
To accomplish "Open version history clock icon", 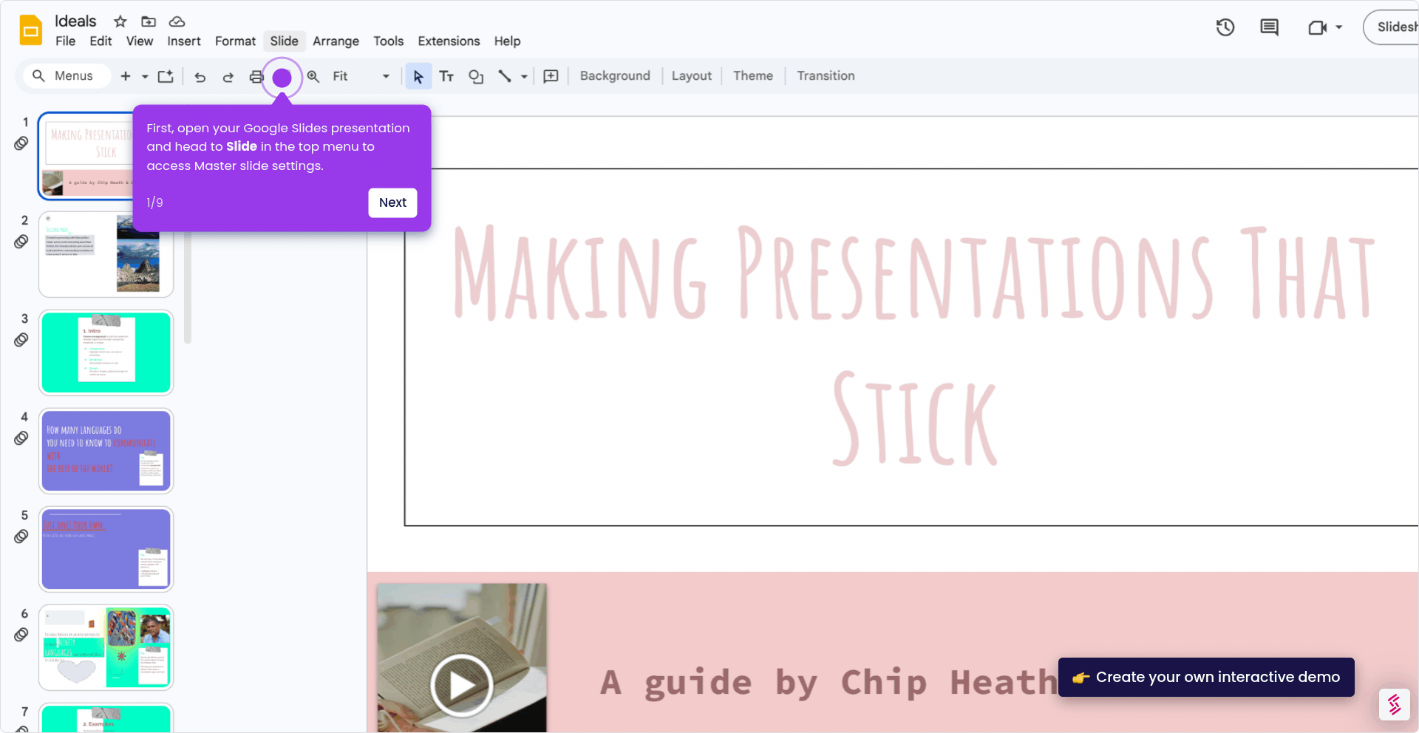I will (x=1225, y=27).
